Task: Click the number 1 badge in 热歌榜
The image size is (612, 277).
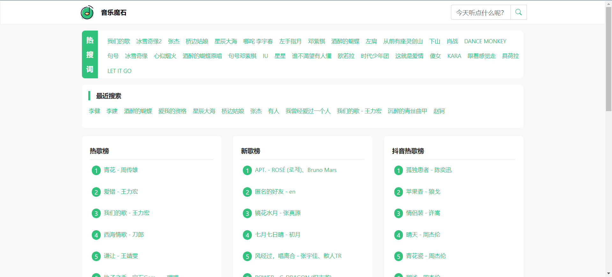Action: [x=96, y=170]
